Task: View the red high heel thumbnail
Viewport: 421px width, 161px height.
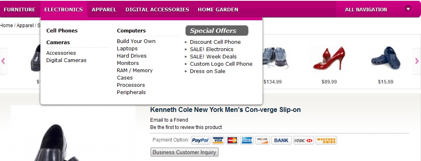Action: coord(329,58)
